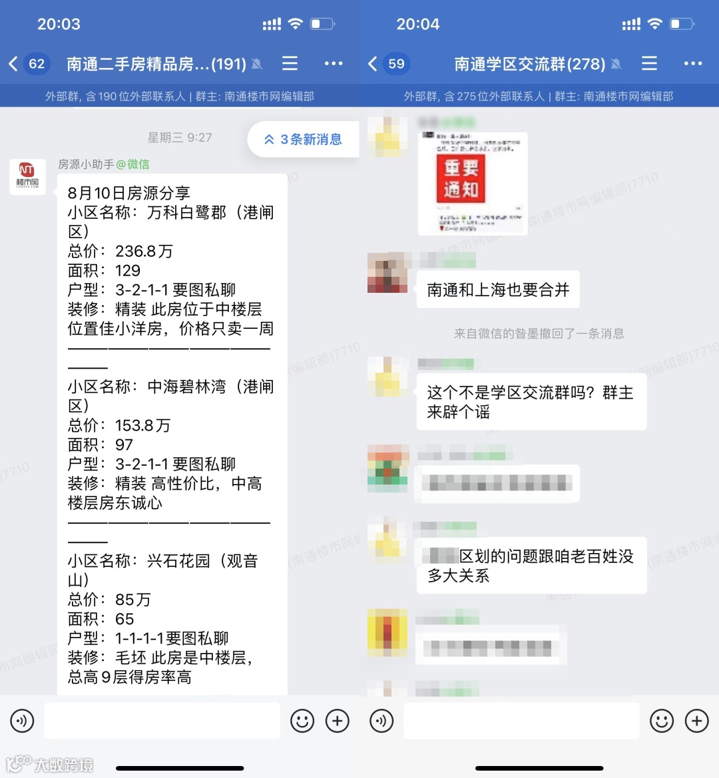
Task: Tap back arrow with 59 unread badge
Action: pos(389,63)
